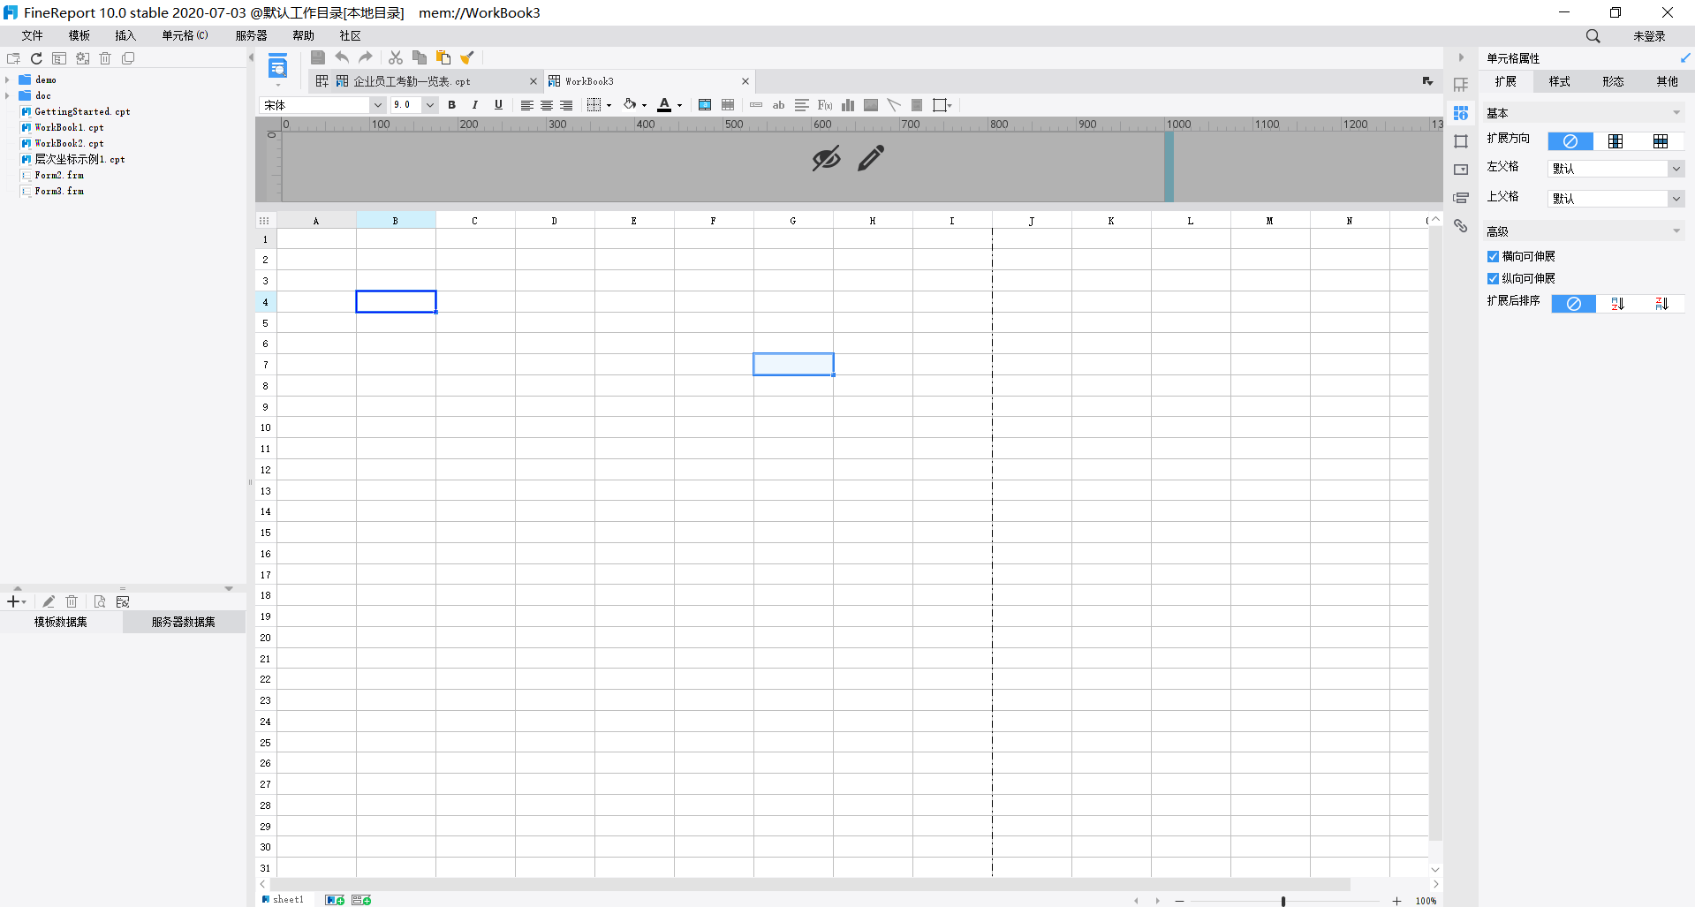This screenshot has width=1695, height=907.
Task: Switch to the 样式 tab
Action: tap(1560, 81)
